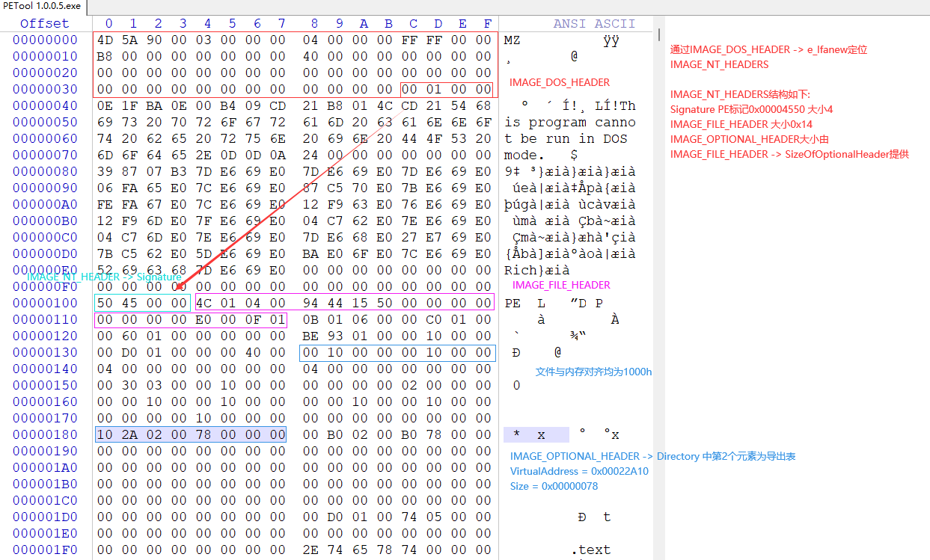
Task: Click the offset address 00000100
Action: pos(43,303)
